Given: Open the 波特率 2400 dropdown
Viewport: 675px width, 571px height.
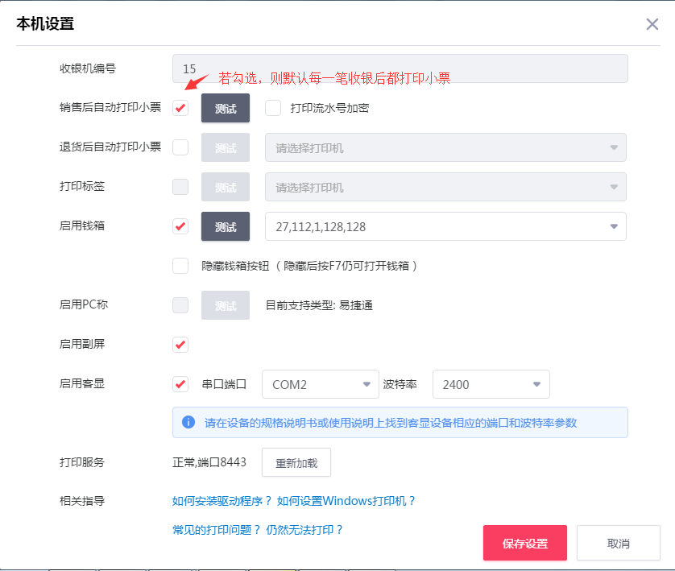Looking at the screenshot, I should pos(491,384).
